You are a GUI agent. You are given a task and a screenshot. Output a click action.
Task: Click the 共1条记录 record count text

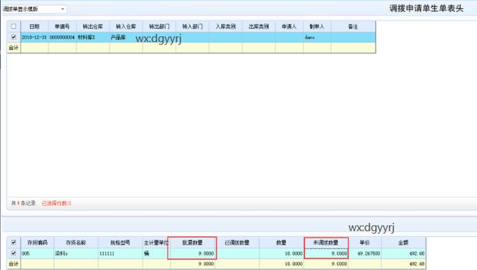[23, 203]
